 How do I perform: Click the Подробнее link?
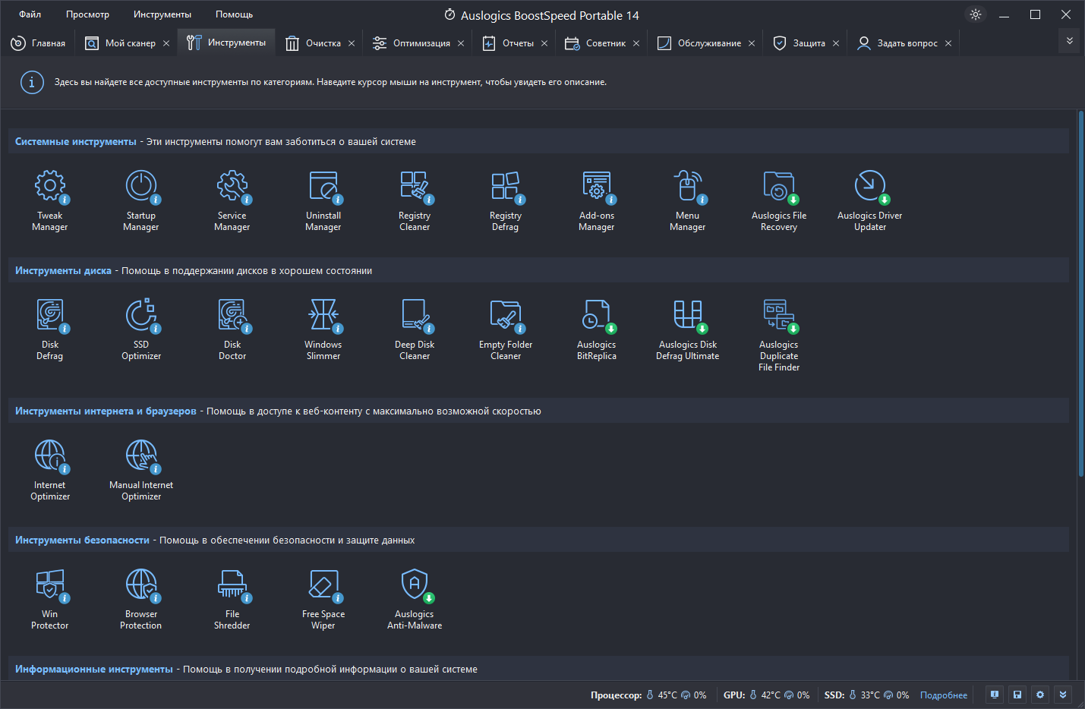pos(944,695)
